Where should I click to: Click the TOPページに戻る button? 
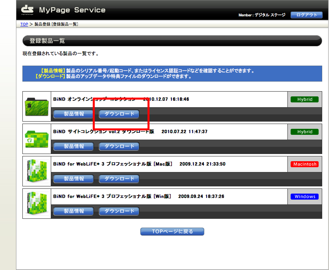click(172, 232)
